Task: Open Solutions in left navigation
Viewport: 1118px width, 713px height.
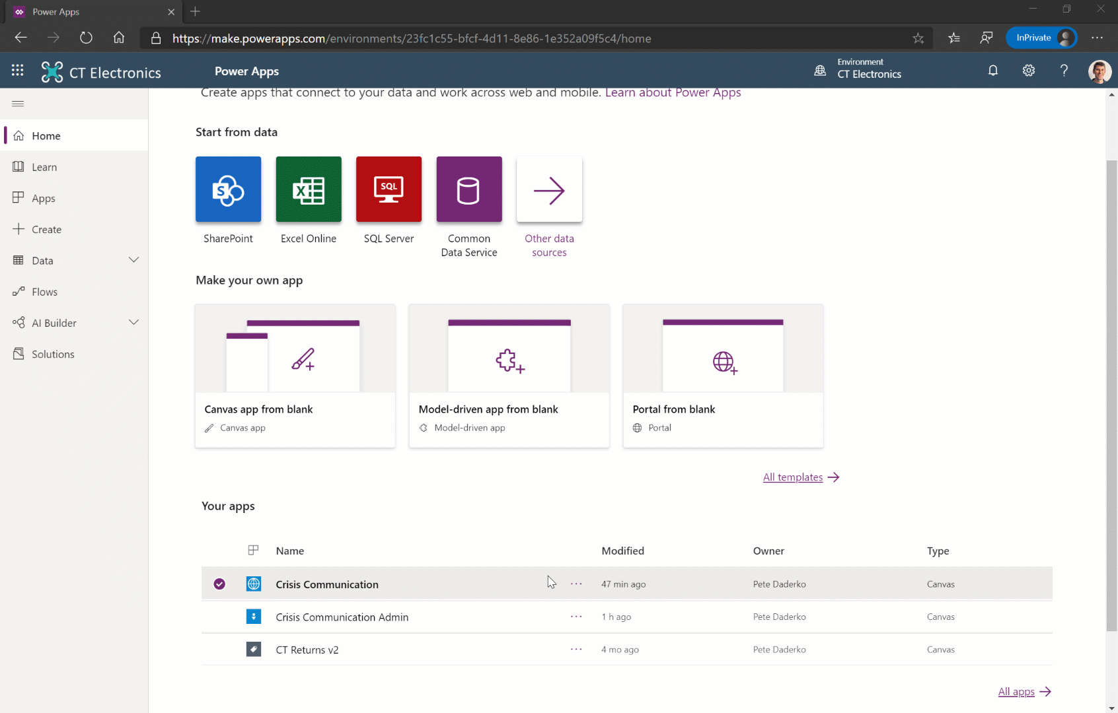Action: (x=74, y=354)
